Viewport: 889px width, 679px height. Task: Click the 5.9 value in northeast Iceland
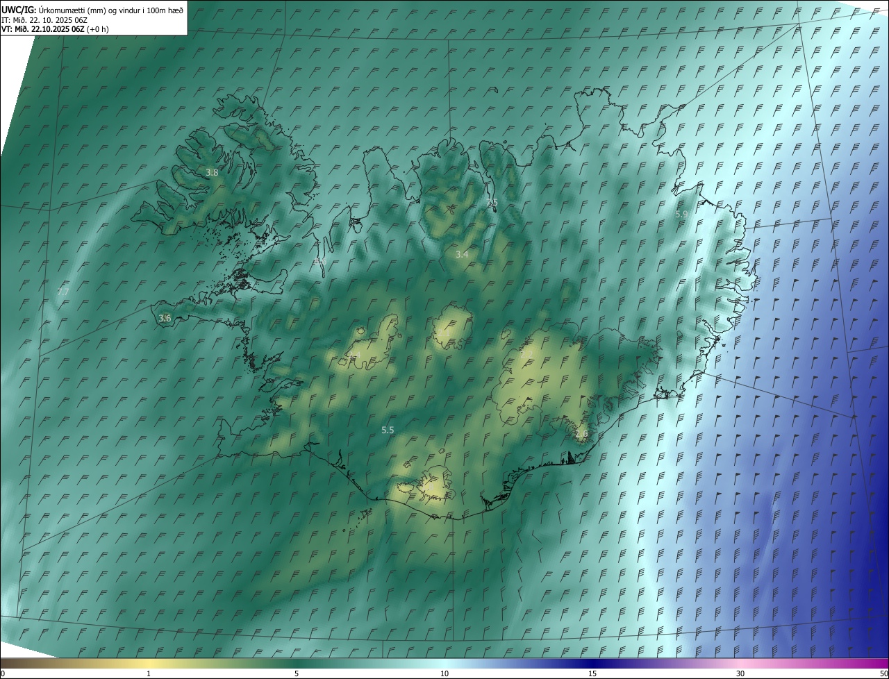pyautogui.click(x=681, y=215)
